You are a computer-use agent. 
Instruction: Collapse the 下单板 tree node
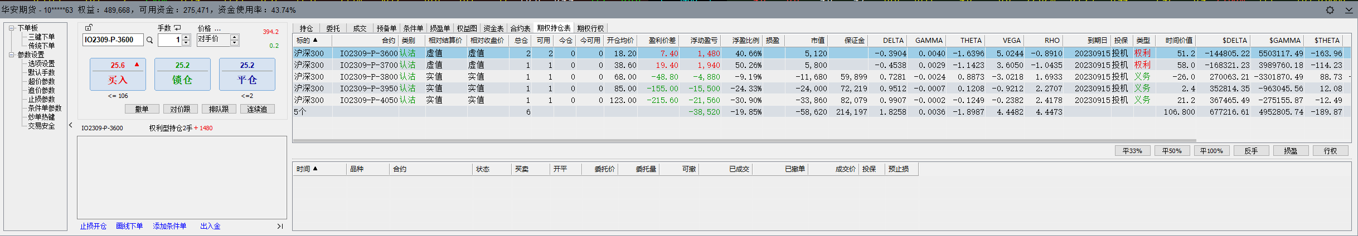coord(11,28)
